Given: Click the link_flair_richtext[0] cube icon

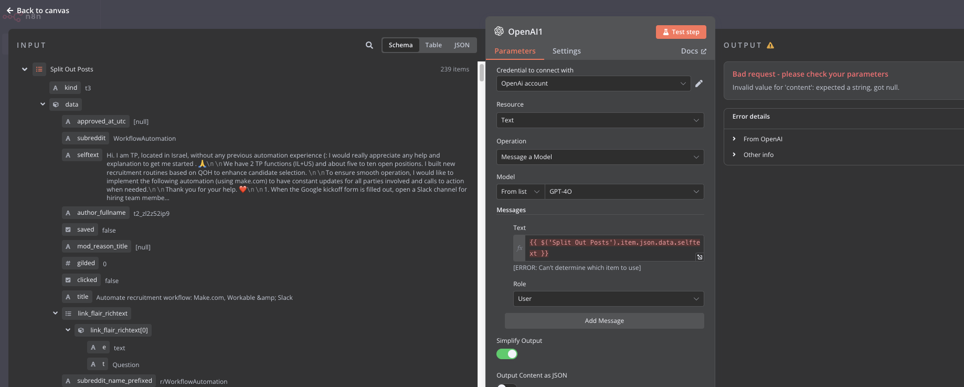Looking at the screenshot, I should tap(81, 330).
